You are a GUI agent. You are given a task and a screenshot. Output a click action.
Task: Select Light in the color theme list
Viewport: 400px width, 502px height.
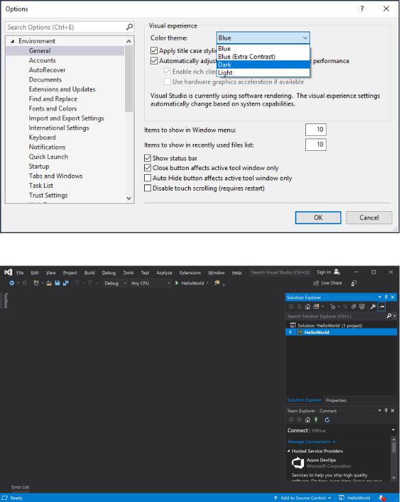click(263, 73)
